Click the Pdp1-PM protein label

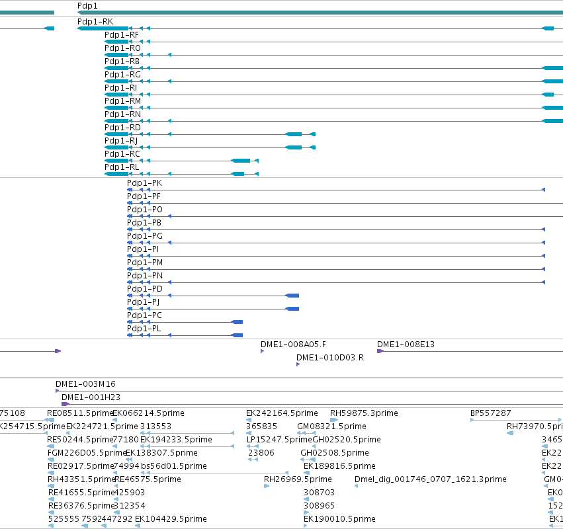145,263
